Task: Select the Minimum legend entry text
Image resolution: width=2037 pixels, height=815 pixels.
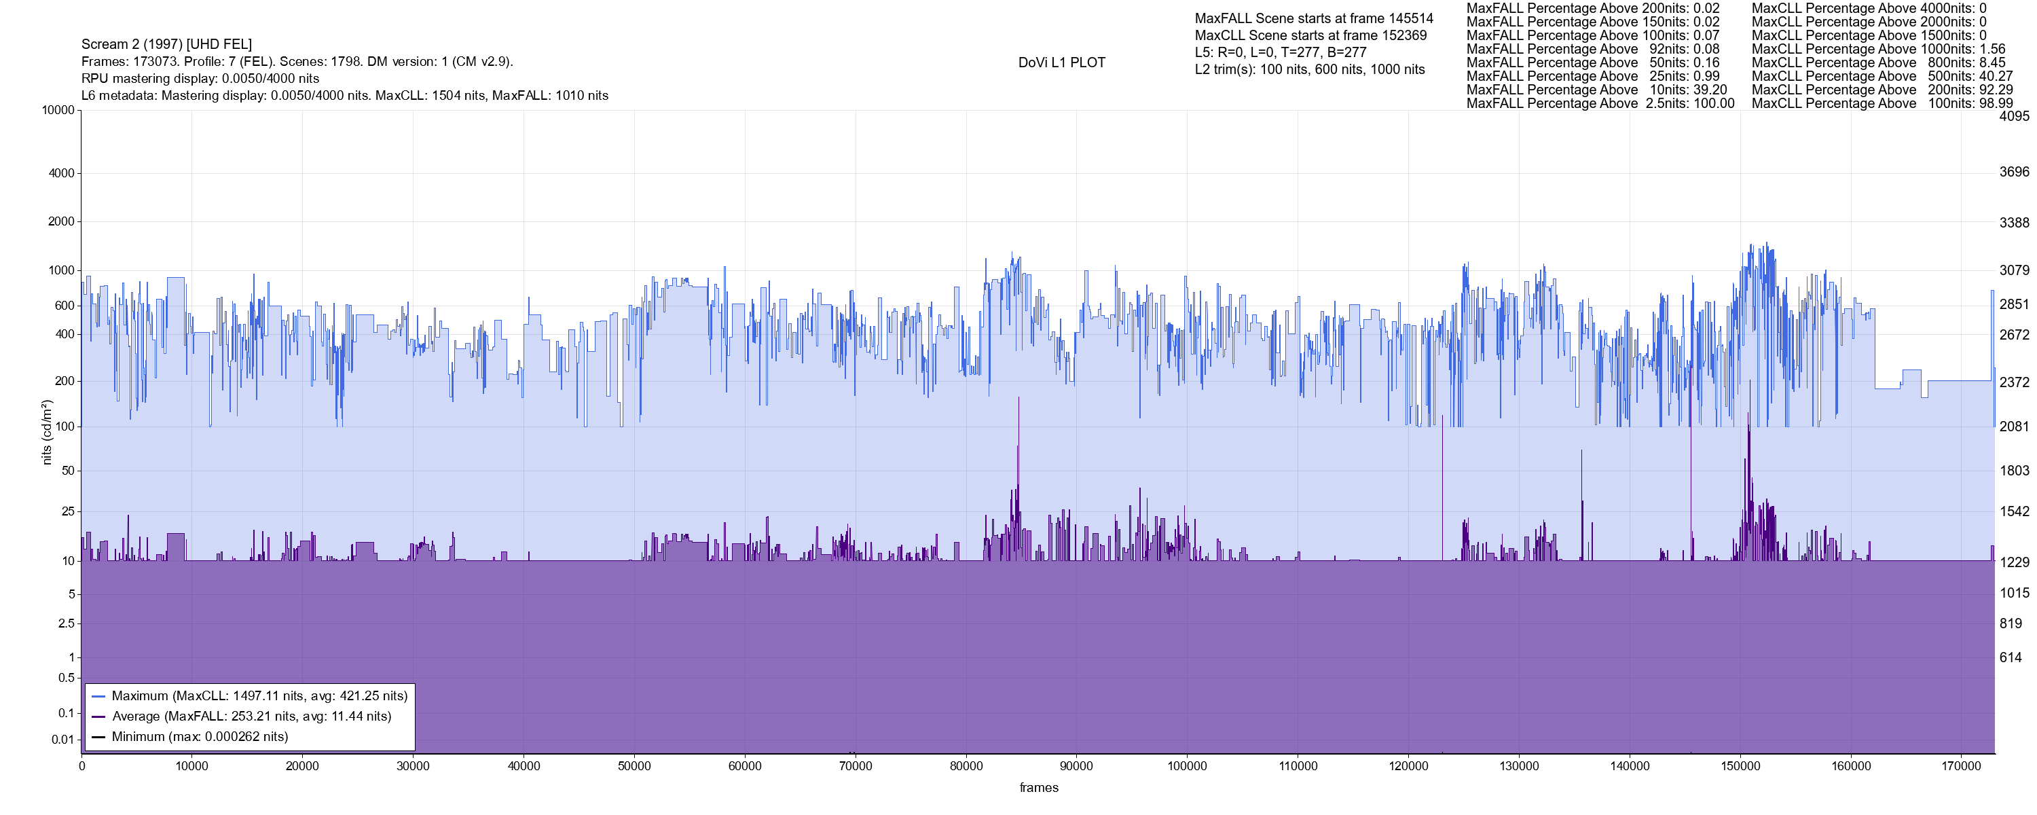Action: [x=199, y=738]
